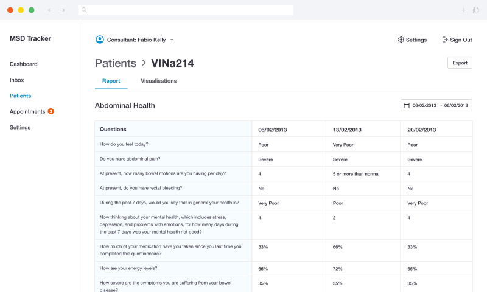Click the browser forward arrow
487x292 pixels.
pyautogui.click(x=63, y=10)
